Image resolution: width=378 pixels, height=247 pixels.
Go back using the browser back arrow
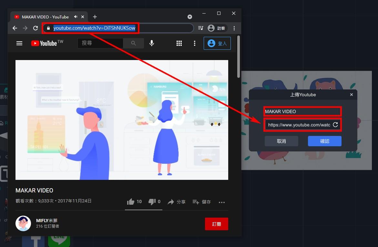coord(15,28)
